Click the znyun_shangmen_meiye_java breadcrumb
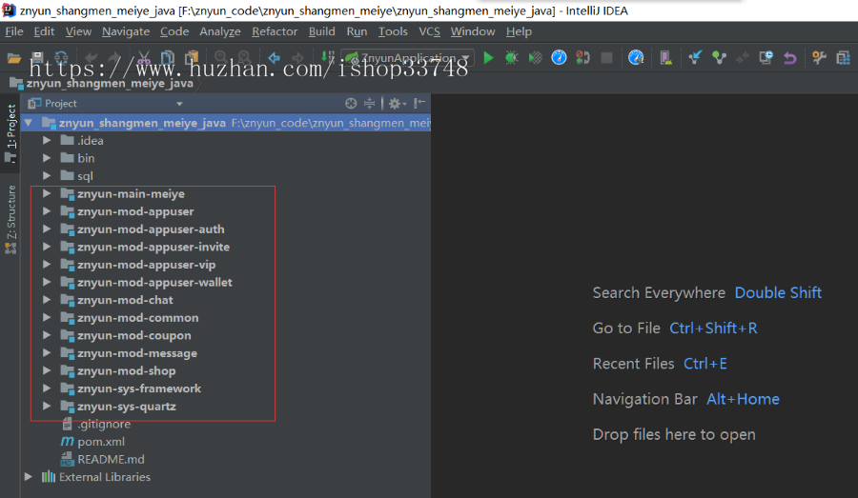 pyautogui.click(x=102, y=83)
